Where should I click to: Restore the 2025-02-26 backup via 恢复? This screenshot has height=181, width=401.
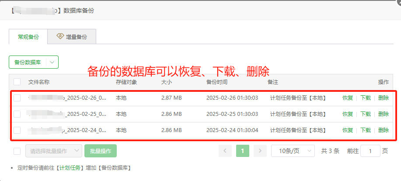click(348, 98)
